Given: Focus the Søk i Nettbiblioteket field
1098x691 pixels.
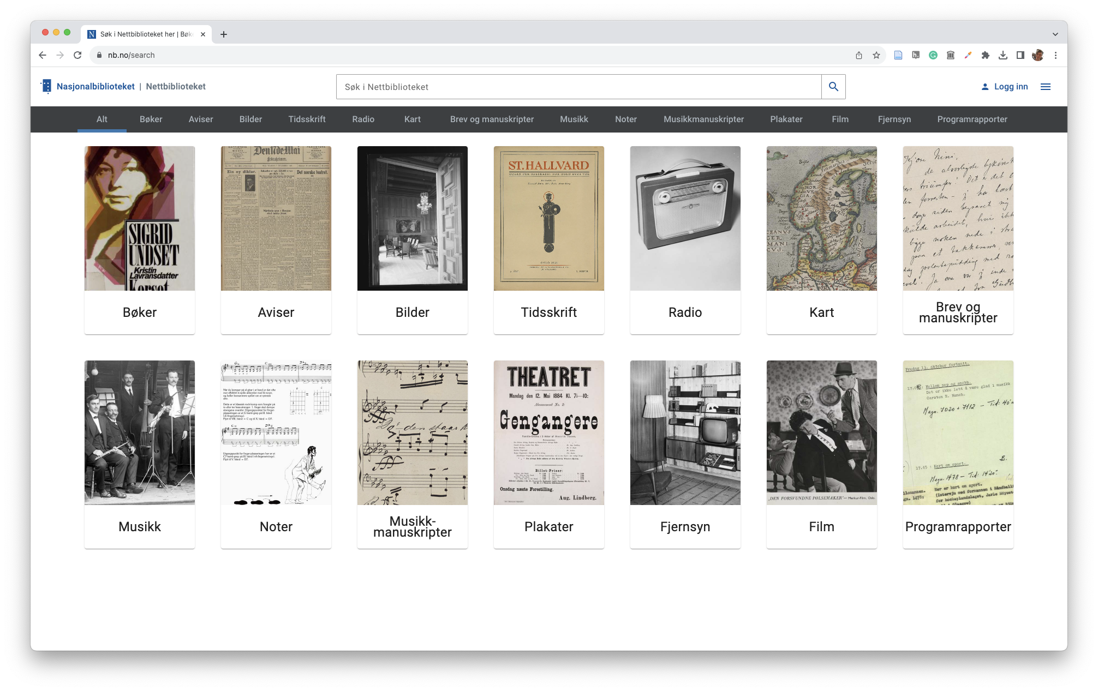Looking at the screenshot, I should [x=578, y=87].
